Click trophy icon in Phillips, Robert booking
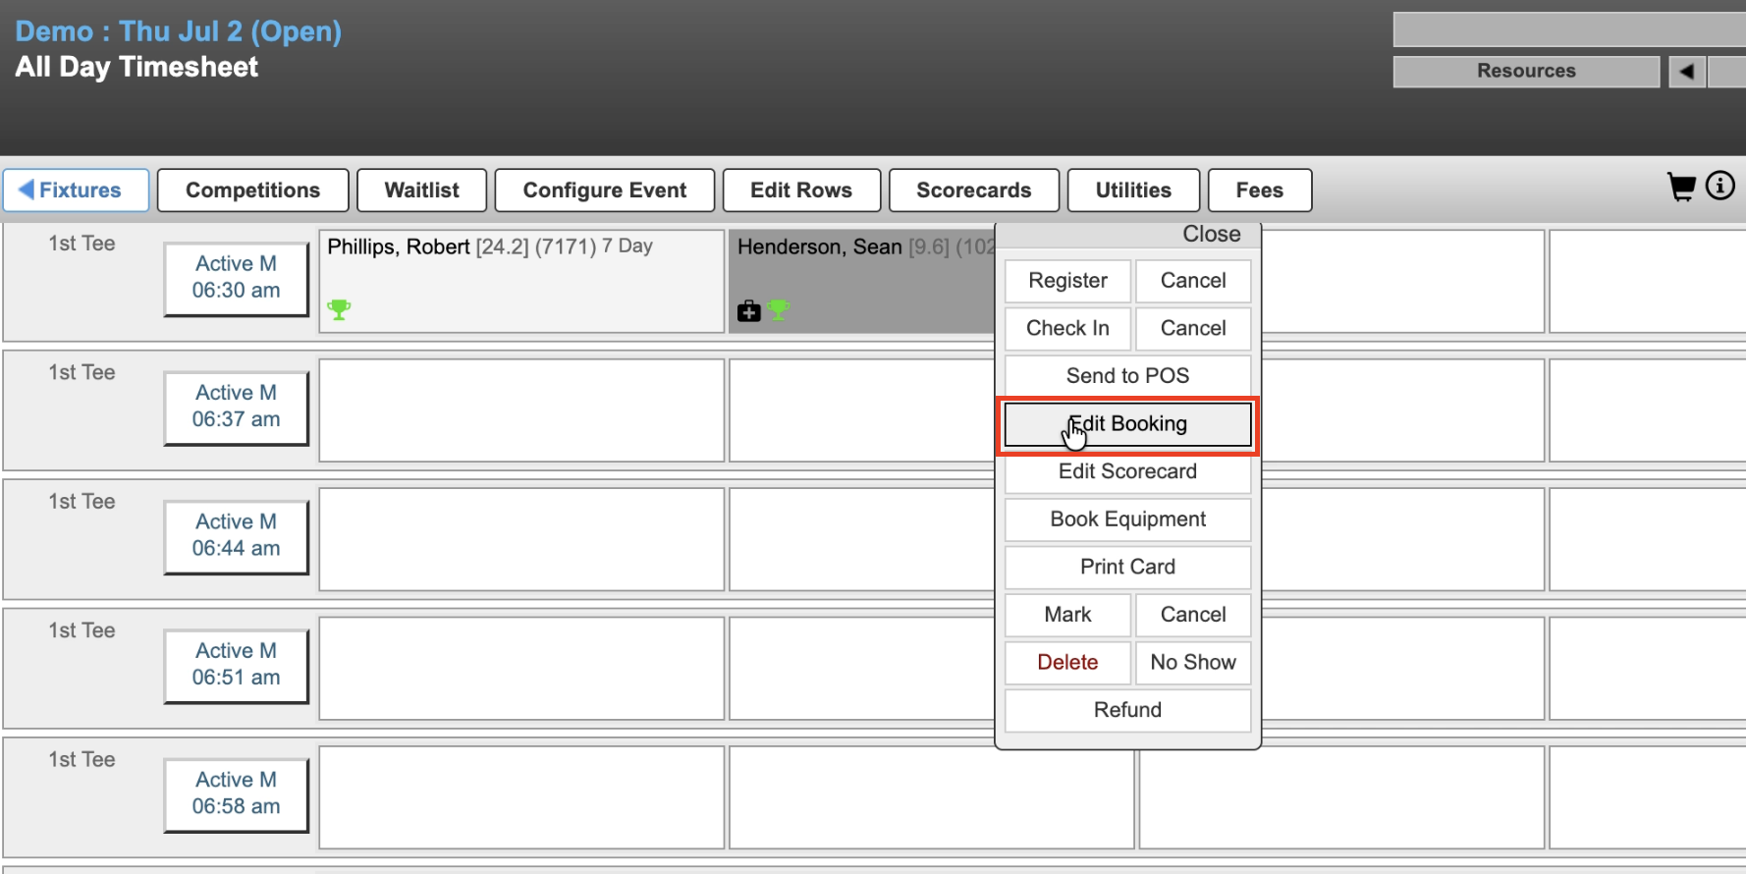 339,309
